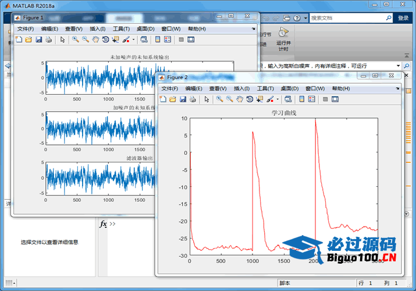Select Pan hand tool in Figure 1

pos(95,40)
